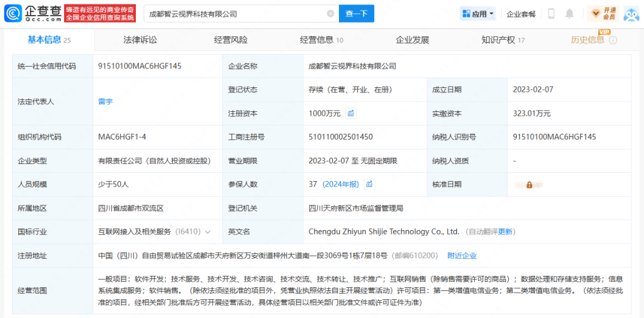Open legal representative 雷宇 link
Image resolution: width=644 pixels, height=318 pixels.
(106, 101)
